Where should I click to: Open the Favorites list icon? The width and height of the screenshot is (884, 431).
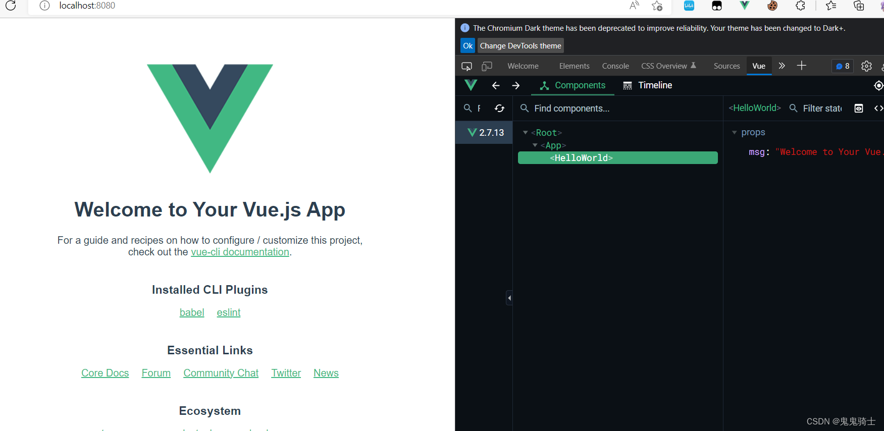(831, 6)
